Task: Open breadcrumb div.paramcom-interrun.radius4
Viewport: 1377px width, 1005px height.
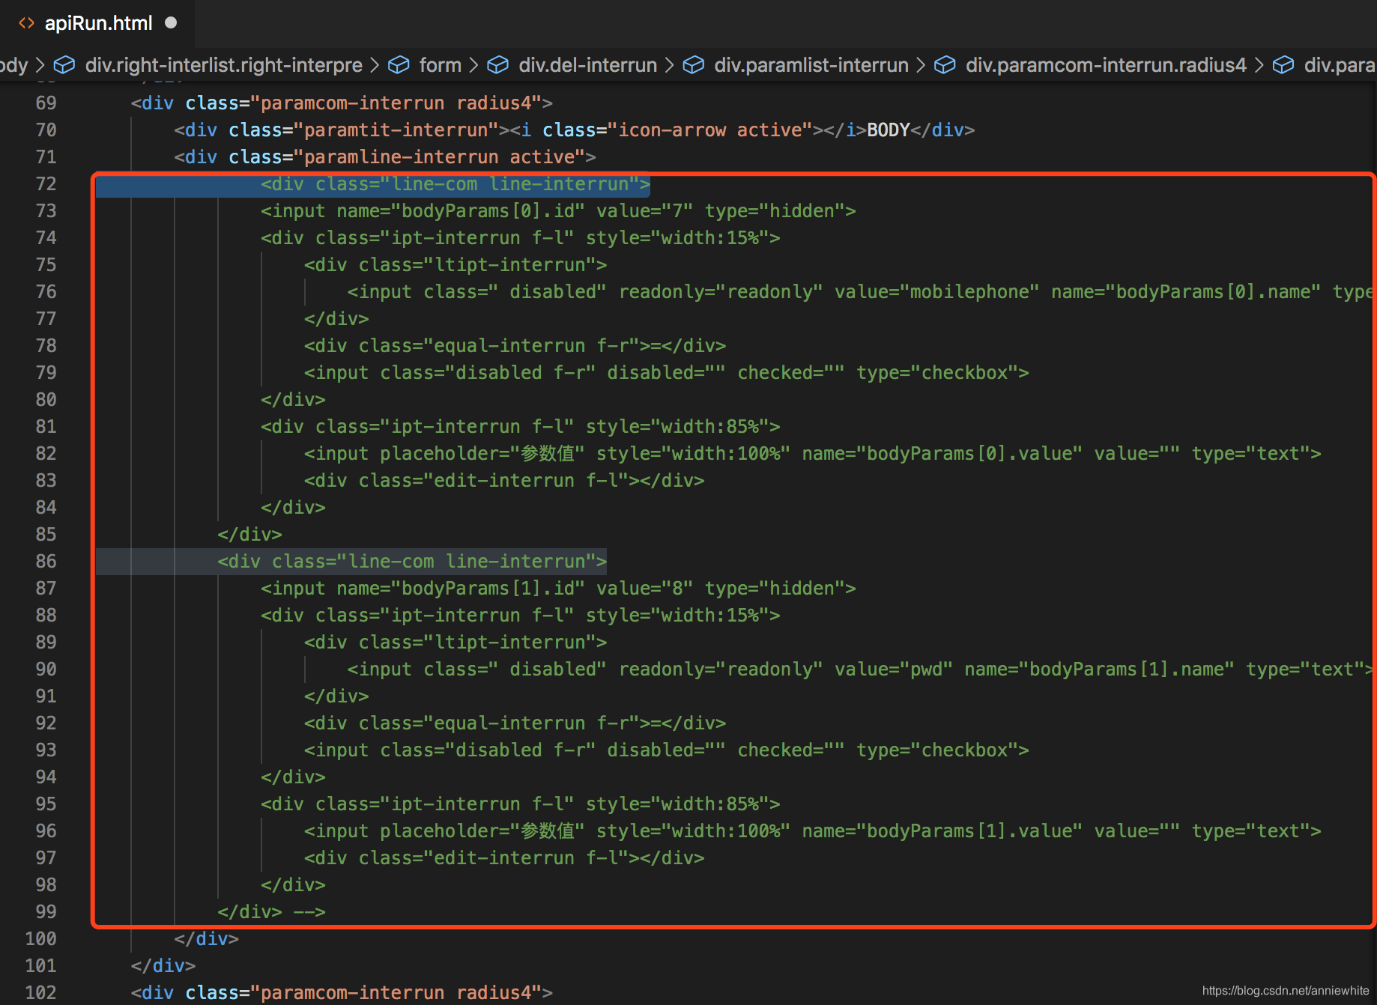Action: (x=1106, y=65)
